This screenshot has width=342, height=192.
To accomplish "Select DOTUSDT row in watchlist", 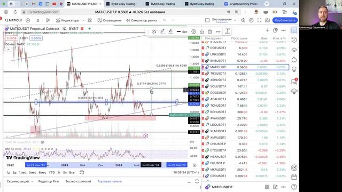I will tap(245, 48).
